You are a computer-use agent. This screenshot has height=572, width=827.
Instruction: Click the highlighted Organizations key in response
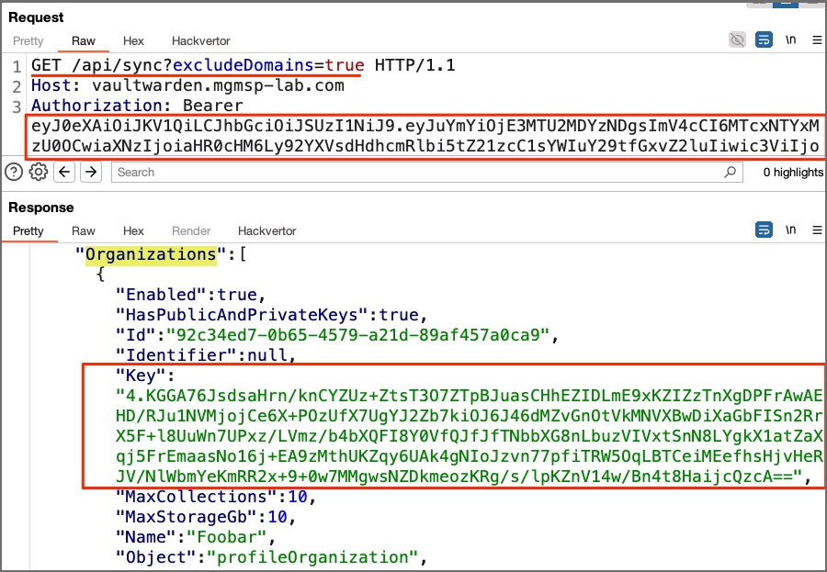150,254
